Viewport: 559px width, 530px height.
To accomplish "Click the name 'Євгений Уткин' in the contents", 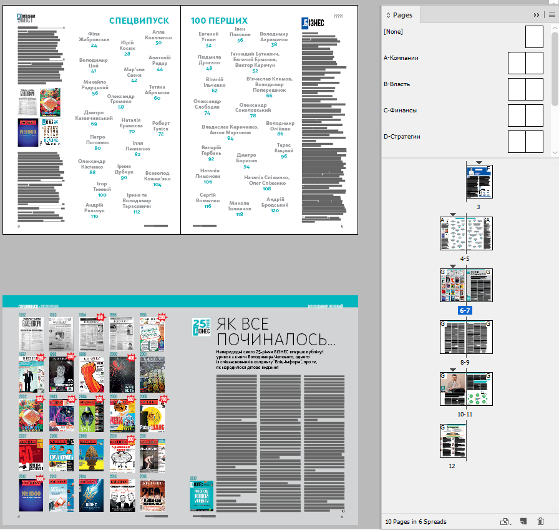I will tap(208, 37).
